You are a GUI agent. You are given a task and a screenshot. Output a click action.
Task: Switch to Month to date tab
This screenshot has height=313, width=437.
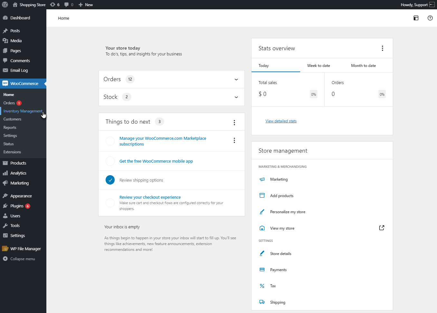point(364,65)
